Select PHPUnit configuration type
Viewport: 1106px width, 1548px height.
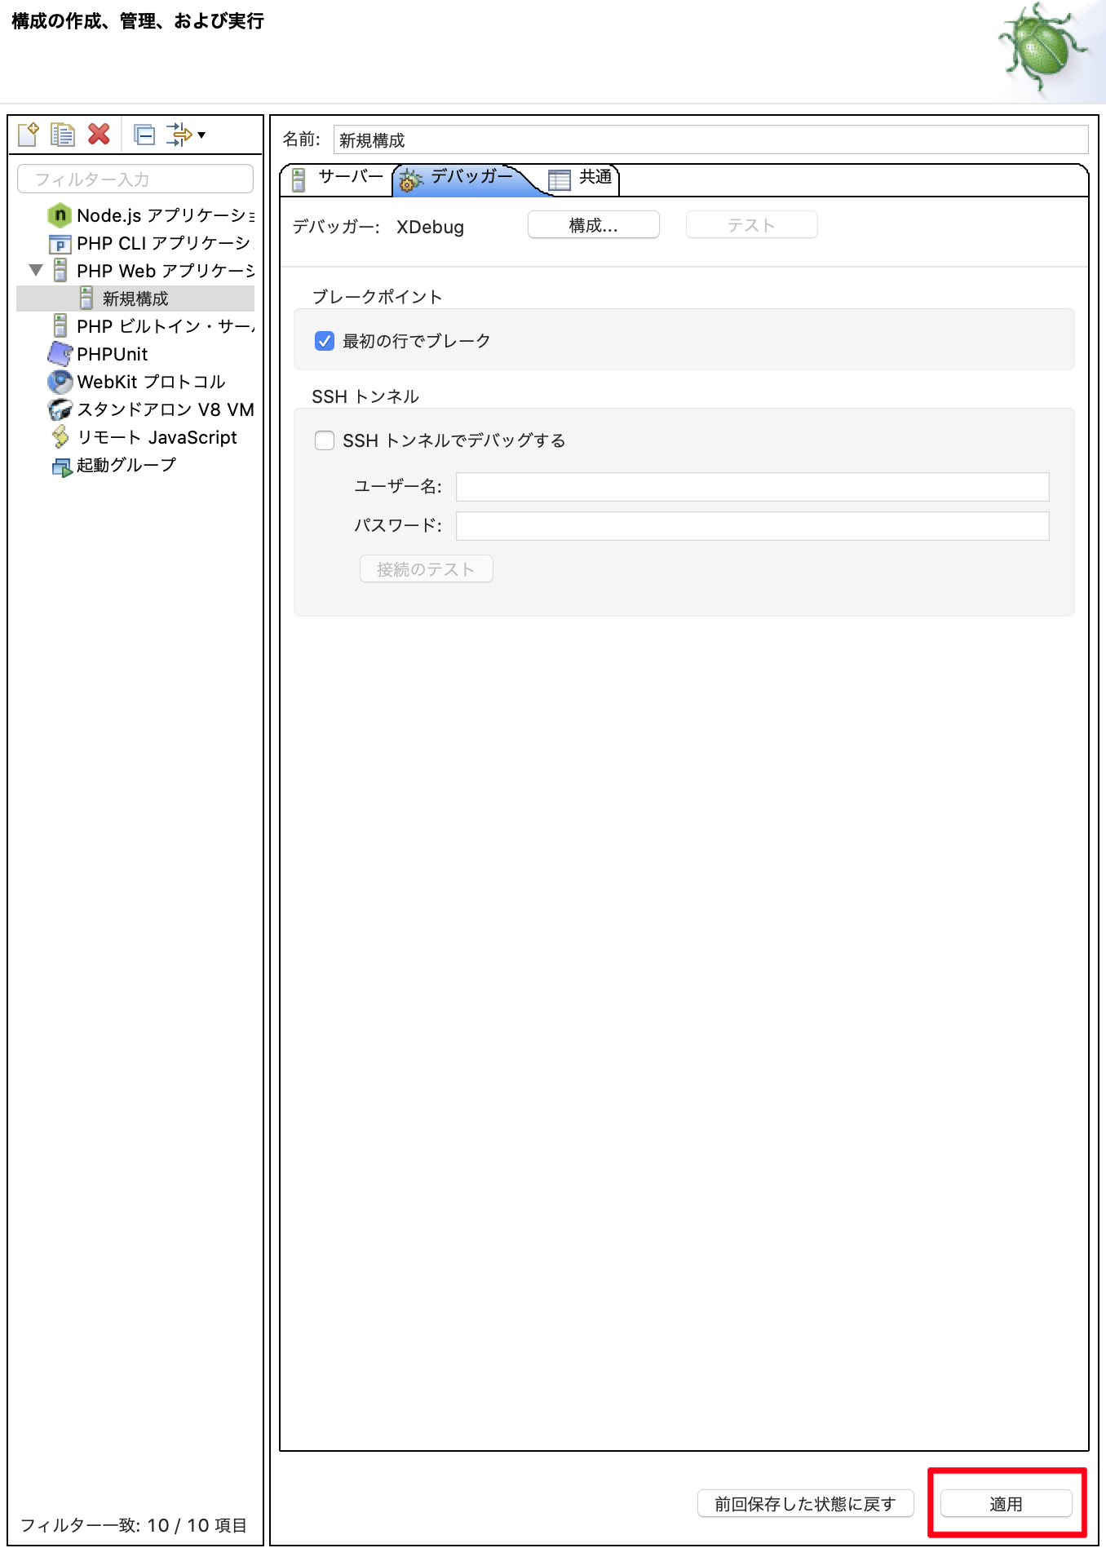point(113,354)
